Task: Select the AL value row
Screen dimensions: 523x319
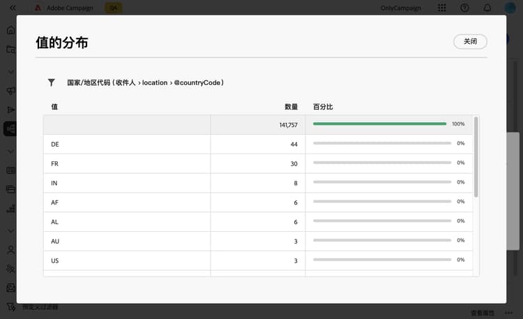Action: (258, 222)
